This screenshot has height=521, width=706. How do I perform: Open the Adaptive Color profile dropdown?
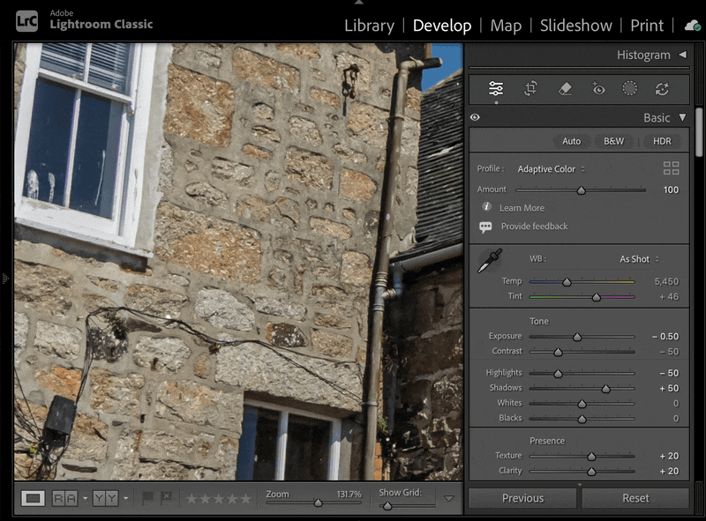[551, 169]
